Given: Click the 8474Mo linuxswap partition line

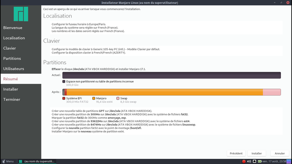Looking at the screenshot, I should [x=124, y=125].
